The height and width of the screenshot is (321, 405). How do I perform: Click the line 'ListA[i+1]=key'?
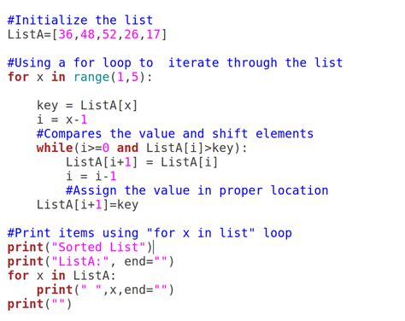tap(87, 205)
